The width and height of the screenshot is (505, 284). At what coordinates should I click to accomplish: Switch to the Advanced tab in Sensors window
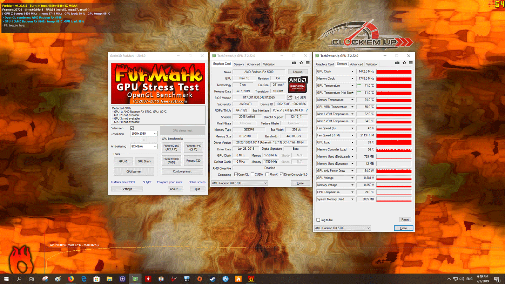pyautogui.click(x=356, y=64)
